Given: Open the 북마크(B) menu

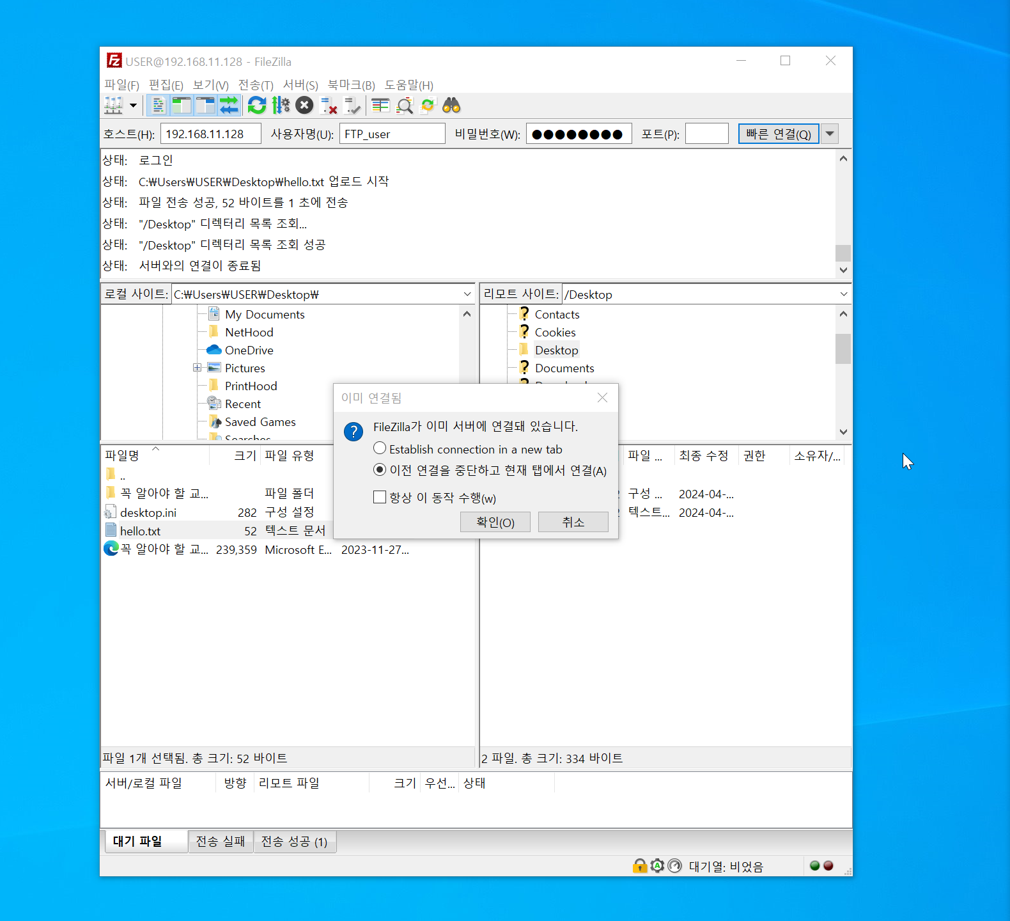Looking at the screenshot, I should (x=351, y=85).
